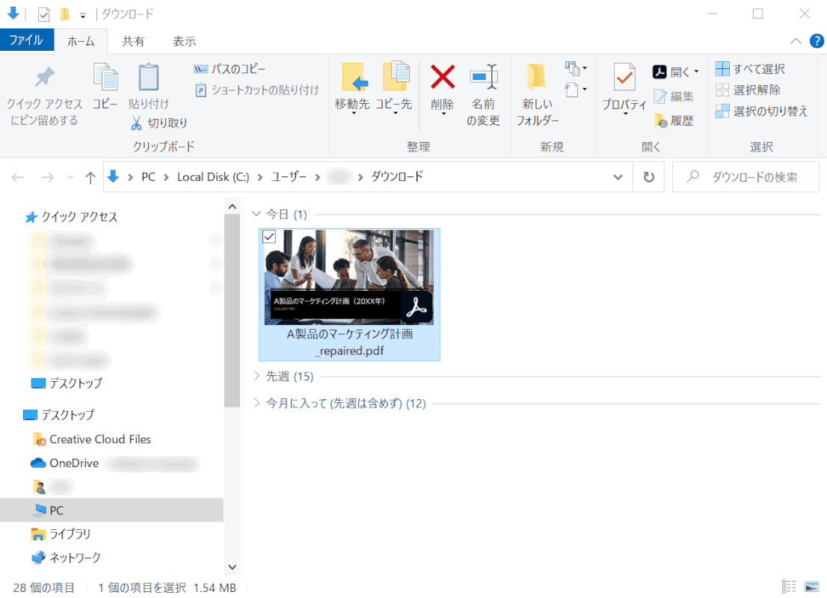827x598 pixels.
Task: Open the Move to (移動先) menu
Action: click(352, 89)
